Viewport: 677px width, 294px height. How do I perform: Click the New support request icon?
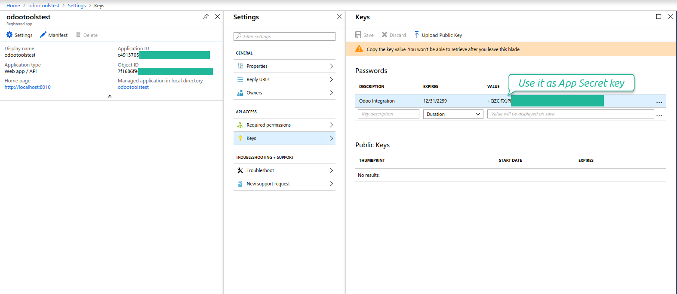(240, 184)
